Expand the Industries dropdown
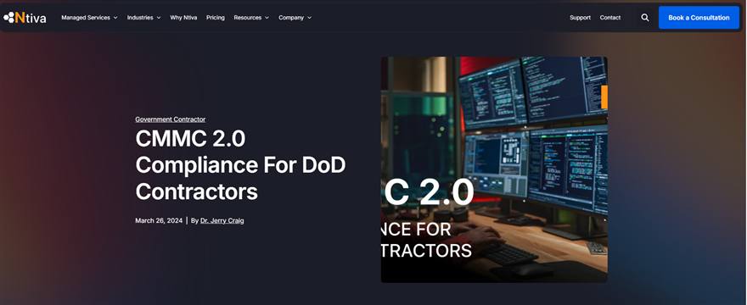Screen dimensions: 747x305 [x=143, y=18]
